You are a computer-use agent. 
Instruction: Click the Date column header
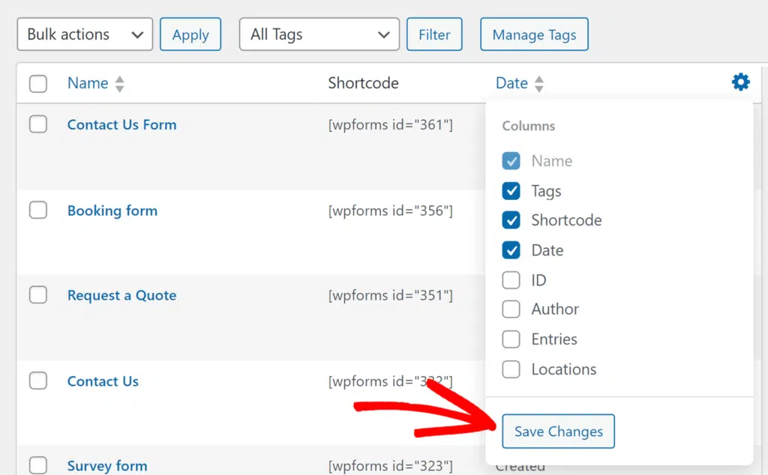511,83
